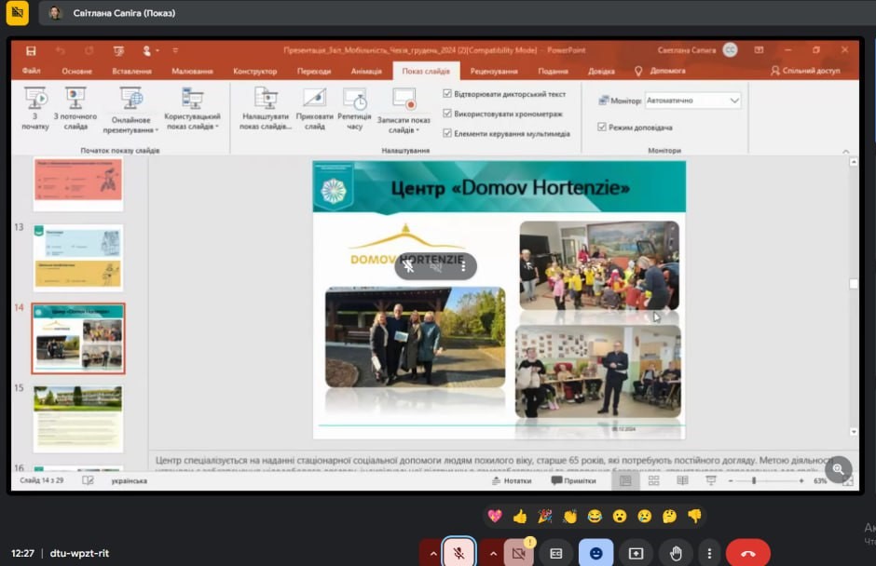This screenshot has height=566, width=876.
Task: Turn on closed captions in Meet
Action: (x=556, y=553)
